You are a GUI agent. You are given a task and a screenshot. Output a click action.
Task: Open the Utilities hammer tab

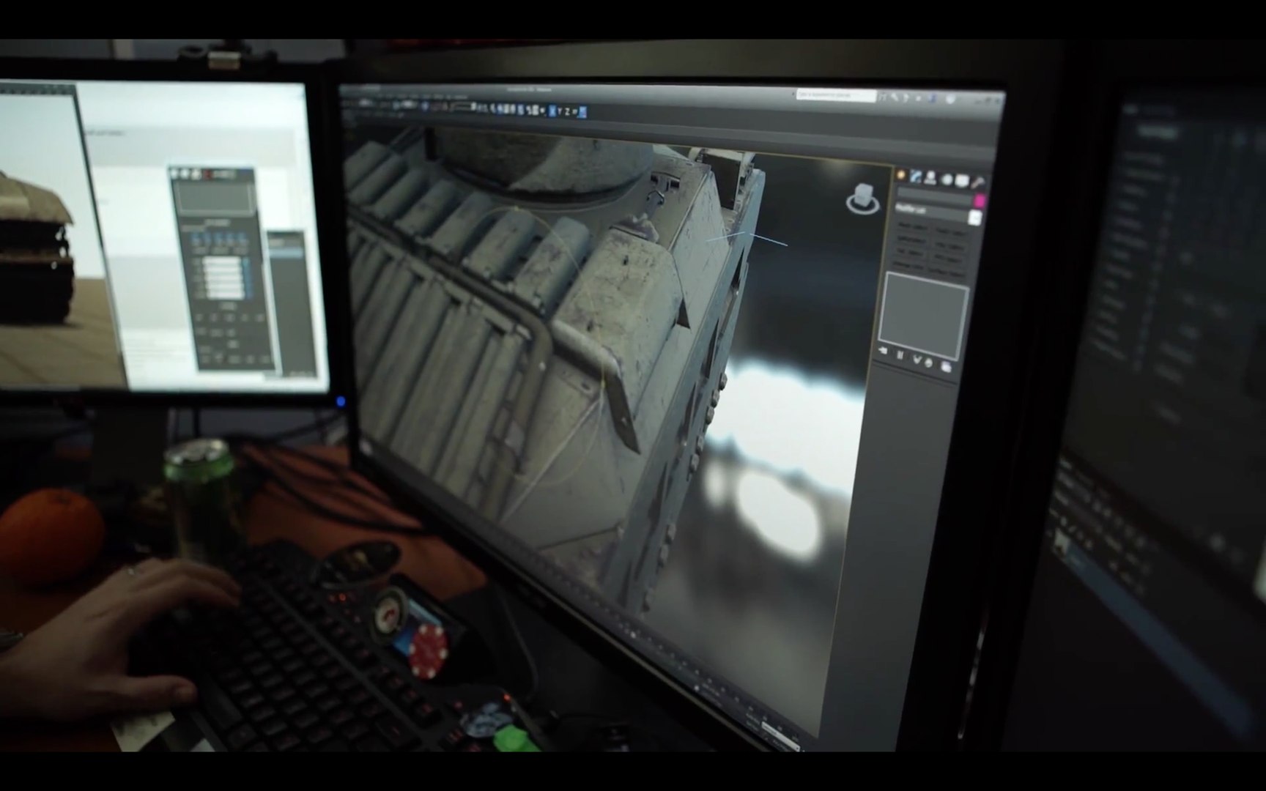pyautogui.click(x=978, y=182)
